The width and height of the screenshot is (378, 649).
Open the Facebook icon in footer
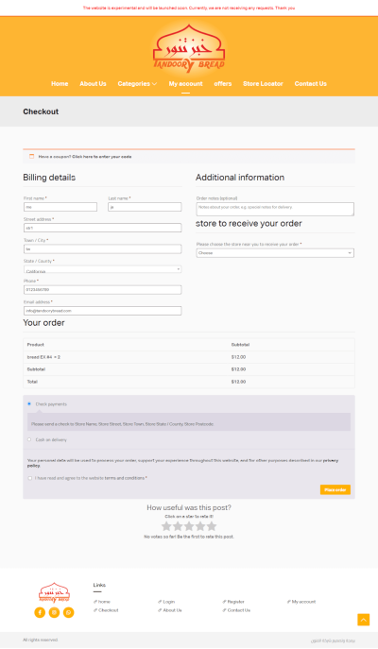(40, 612)
